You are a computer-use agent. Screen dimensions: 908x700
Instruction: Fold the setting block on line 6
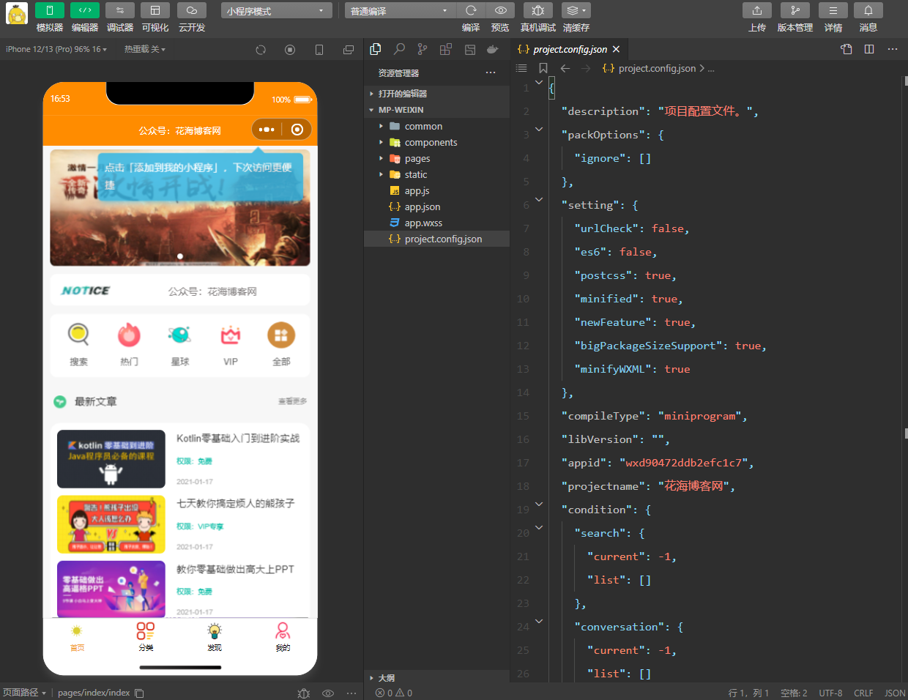539,199
